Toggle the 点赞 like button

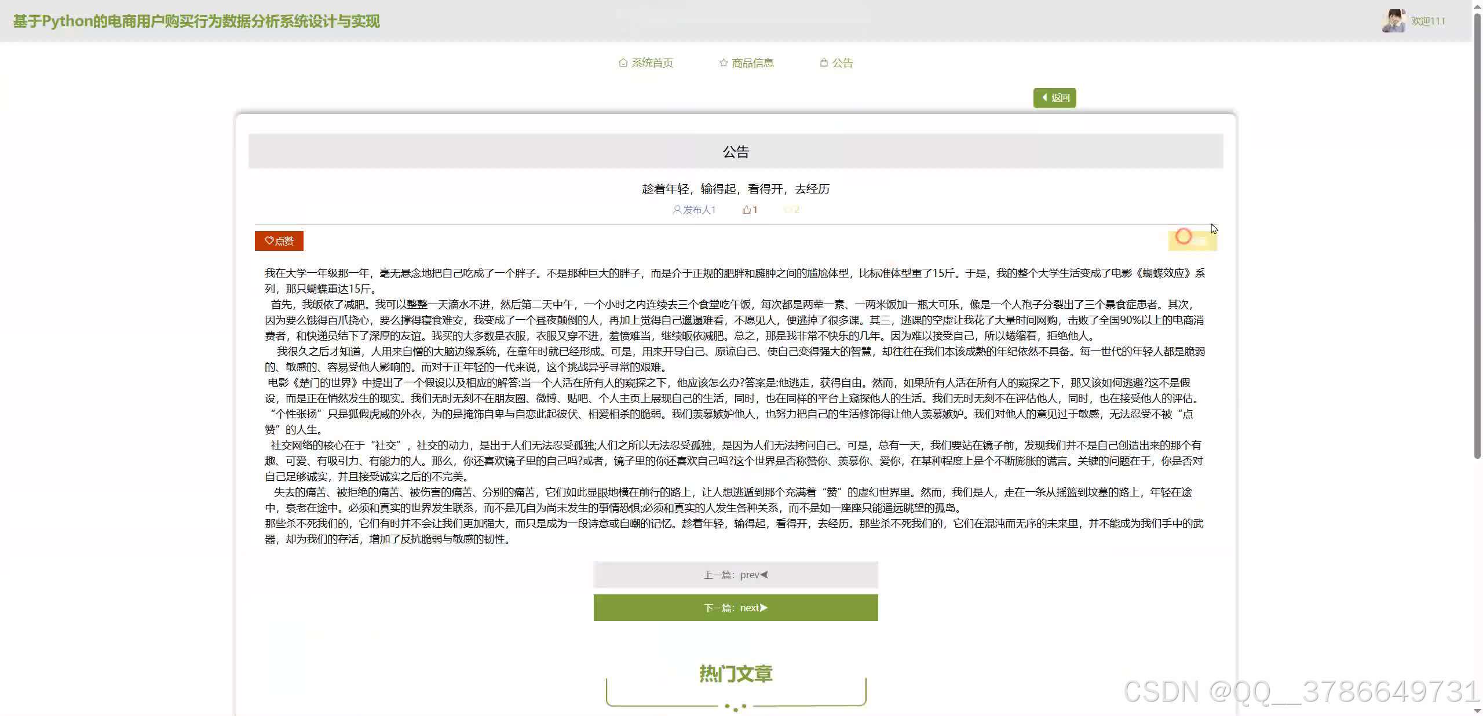coord(279,240)
